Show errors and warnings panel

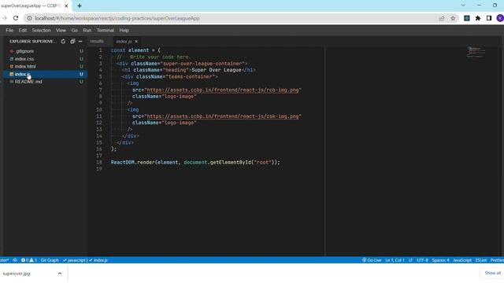[x=29, y=260]
